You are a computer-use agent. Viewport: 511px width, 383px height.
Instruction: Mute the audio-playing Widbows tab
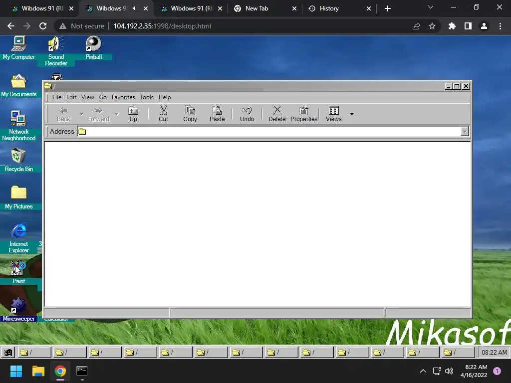coord(135,8)
